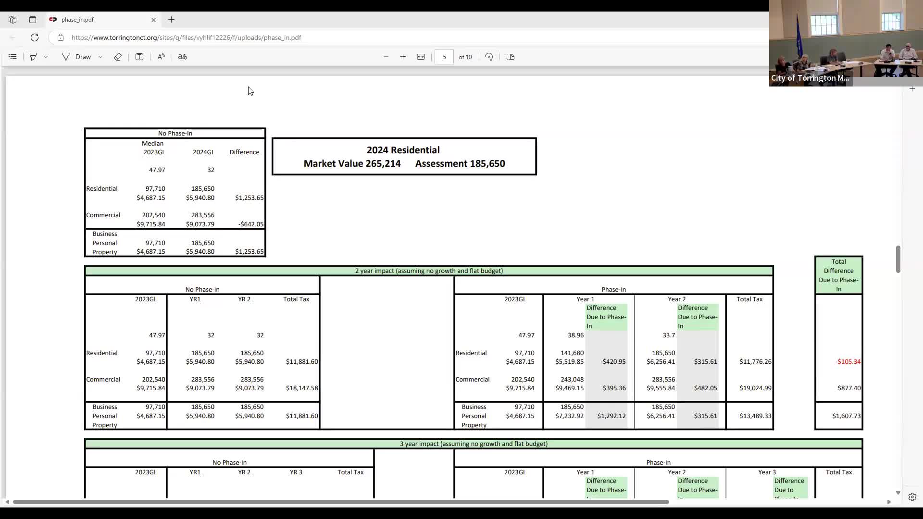923x519 pixels.
Task: Click the 33.7 Year 2 mill rate
Action: pyautogui.click(x=669, y=335)
